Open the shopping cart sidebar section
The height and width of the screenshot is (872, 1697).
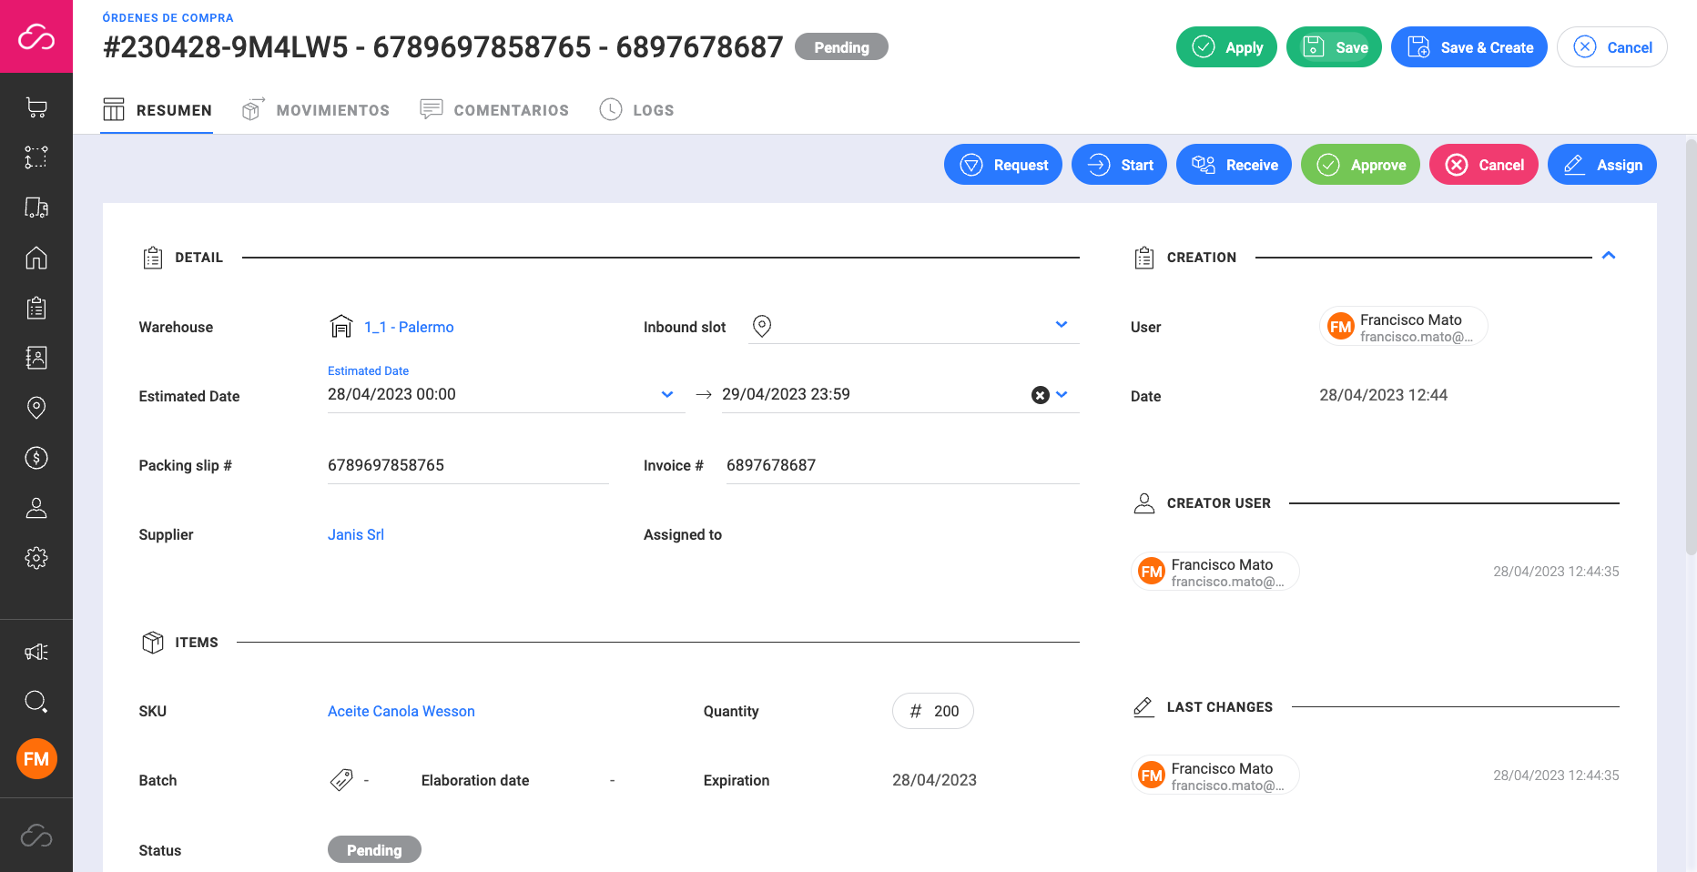(x=36, y=107)
